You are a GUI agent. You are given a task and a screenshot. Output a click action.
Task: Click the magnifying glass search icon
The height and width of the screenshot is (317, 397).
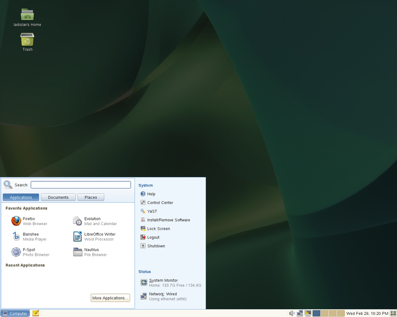coord(8,185)
